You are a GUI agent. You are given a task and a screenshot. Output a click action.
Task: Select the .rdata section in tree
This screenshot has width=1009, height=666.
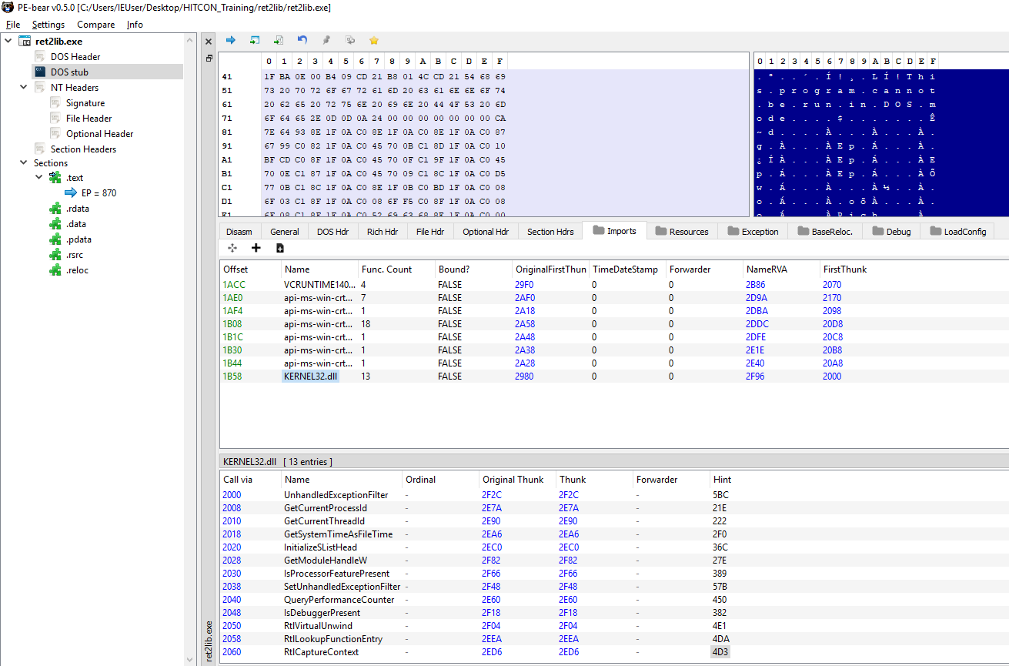pyautogui.click(x=77, y=209)
